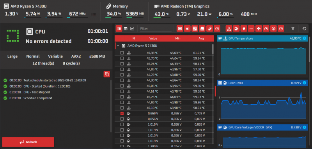Click the 0,772 V average cell
The height and width of the screenshot is (149, 312).
(x=200, y=113)
